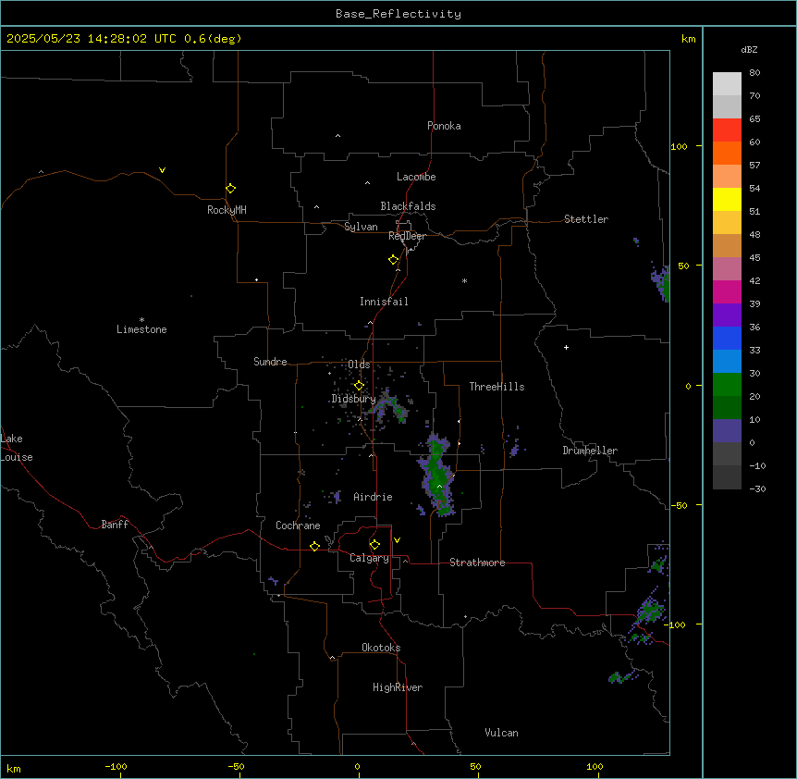Click the slate purple 0-10 dBZ legend swatch
Viewport: 797px width, 779px height.
point(727,431)
